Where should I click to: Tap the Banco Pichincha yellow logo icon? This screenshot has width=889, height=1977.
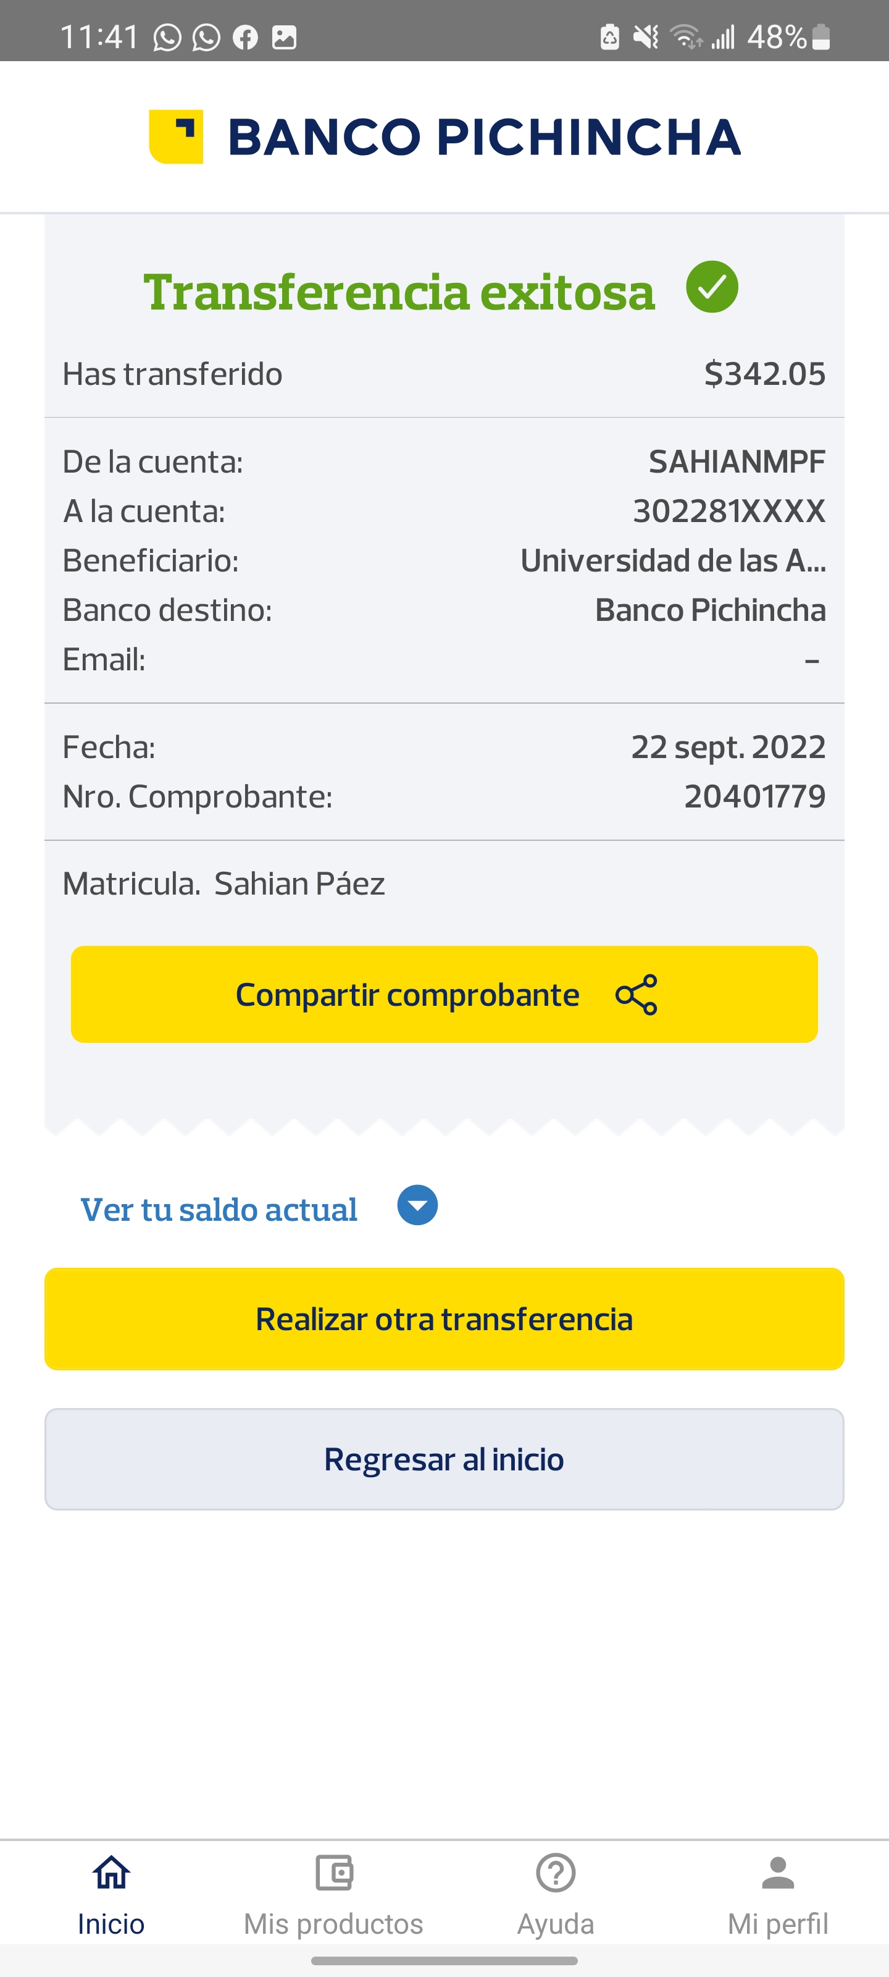pyautogui.click(x=176, y=137)
